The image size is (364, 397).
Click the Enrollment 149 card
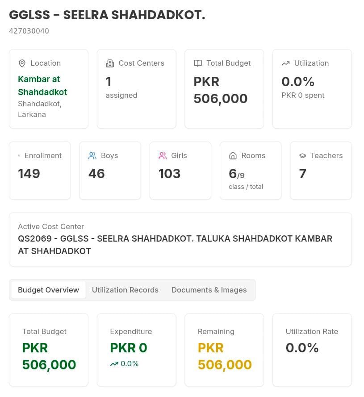point(40,171)
